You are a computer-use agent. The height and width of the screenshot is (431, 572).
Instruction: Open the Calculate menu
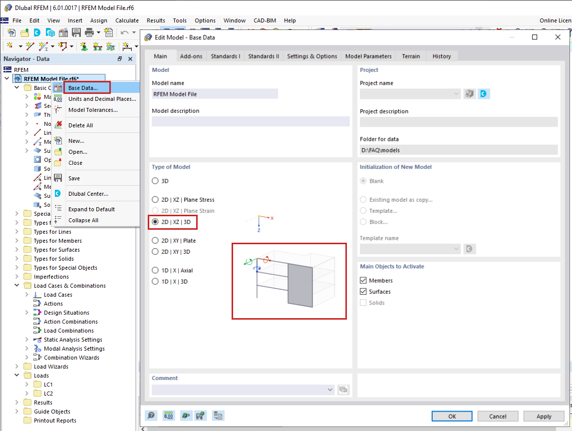pos(127,20)
